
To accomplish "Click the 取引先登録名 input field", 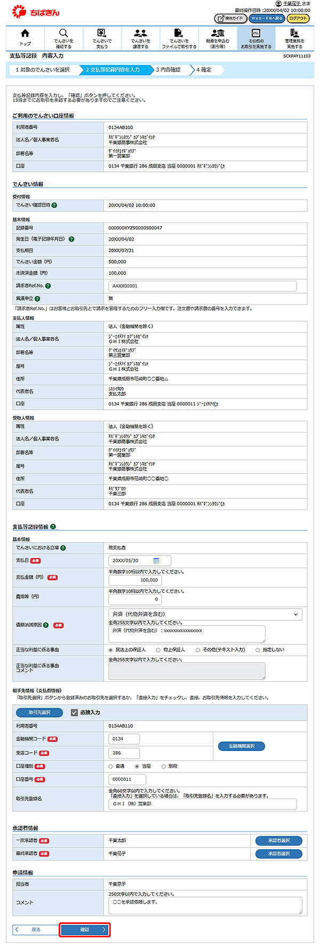I will pyautogui.click(x=202, y=803).
